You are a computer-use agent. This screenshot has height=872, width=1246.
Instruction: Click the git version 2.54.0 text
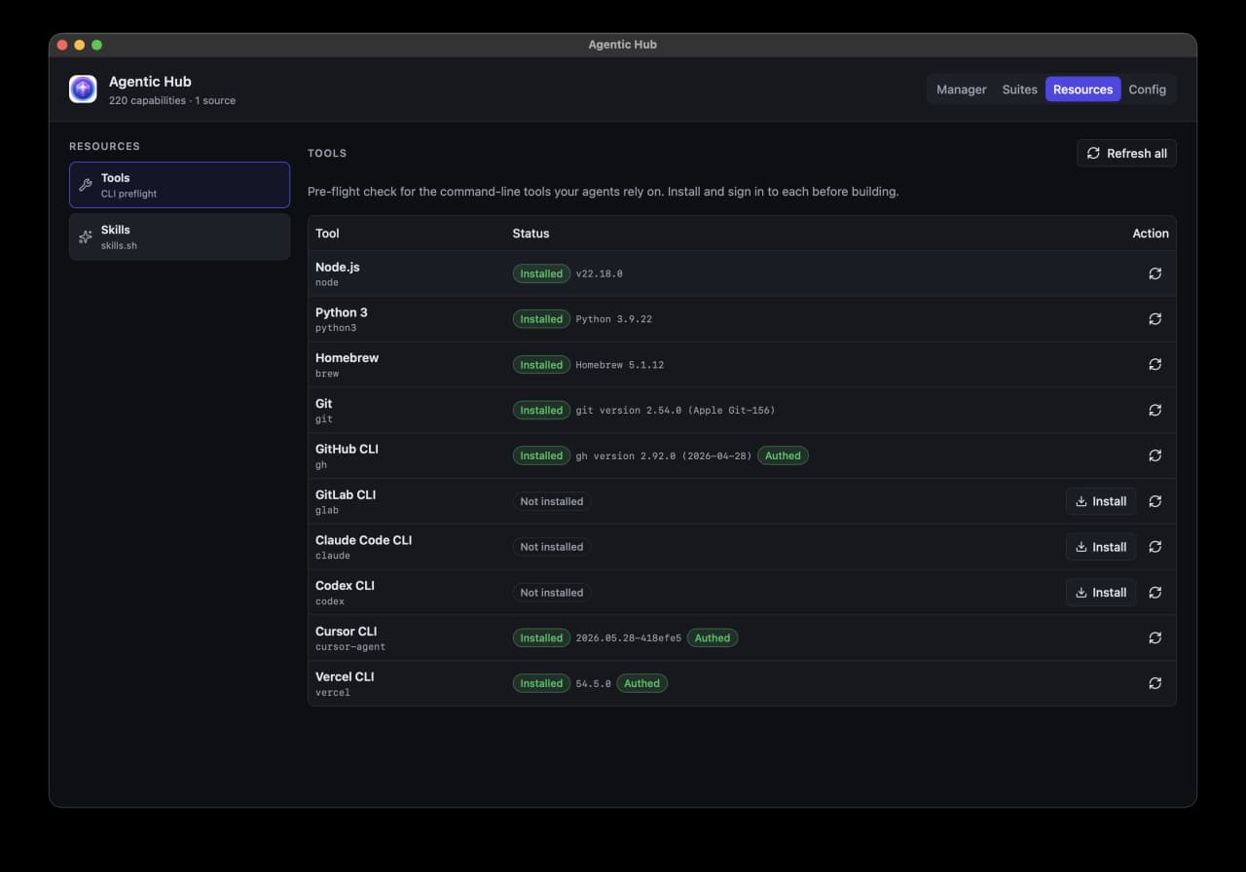[676, 410]
